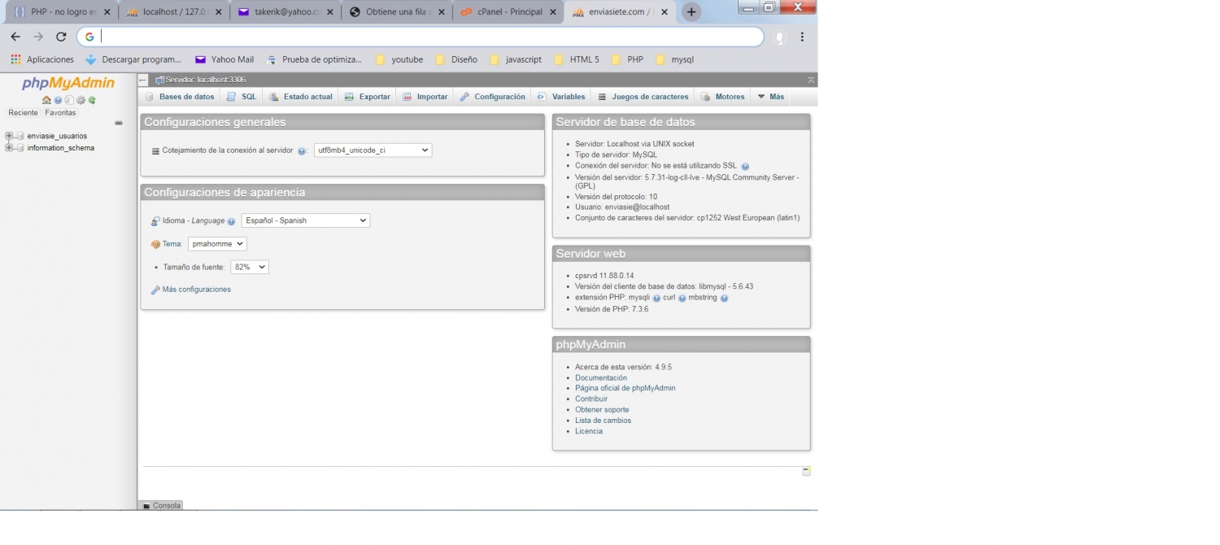Open the Exportar tab
Viewport: 1220px width, 545px height.
coord(368,97)
